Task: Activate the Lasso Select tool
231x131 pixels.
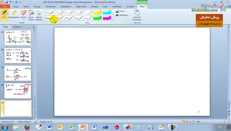Action: click(x=31, y=15)
